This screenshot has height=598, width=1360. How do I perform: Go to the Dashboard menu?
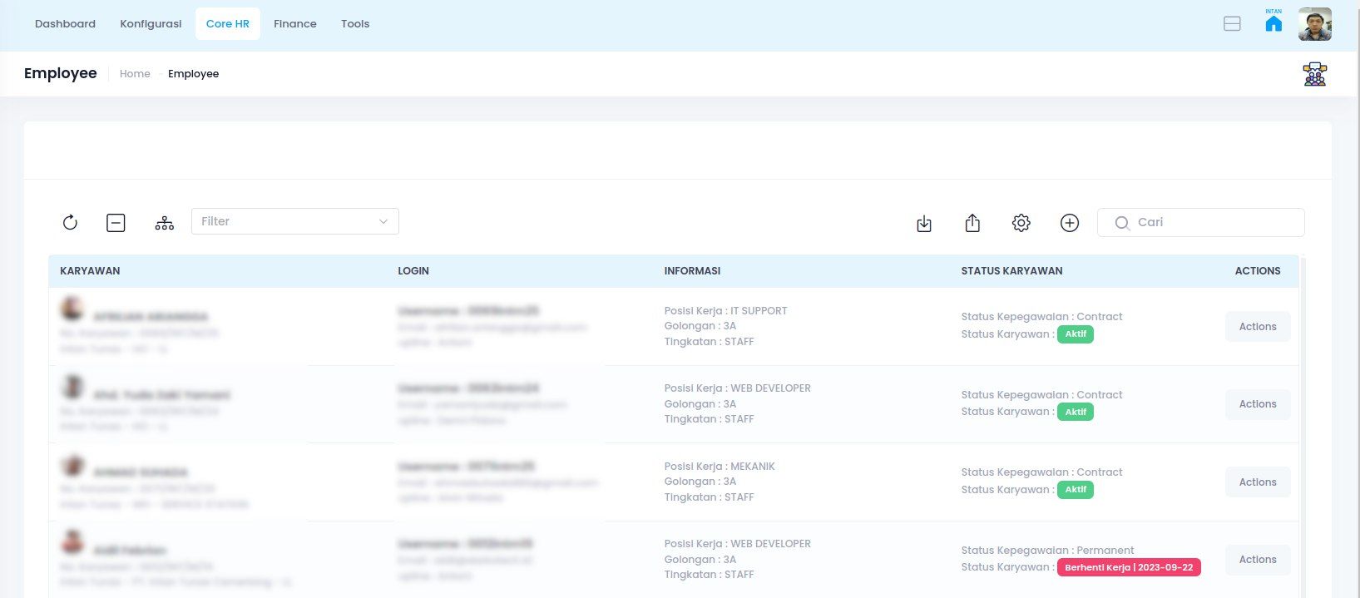pos(65,24)
